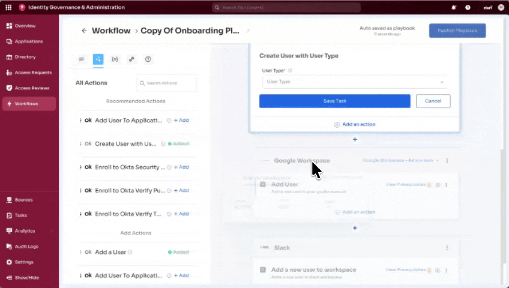Image resolution: width=509 pixels, height=288 pixels.
Task: Click Added status on Create User with Us... row
Action: (x=178, y=143)
